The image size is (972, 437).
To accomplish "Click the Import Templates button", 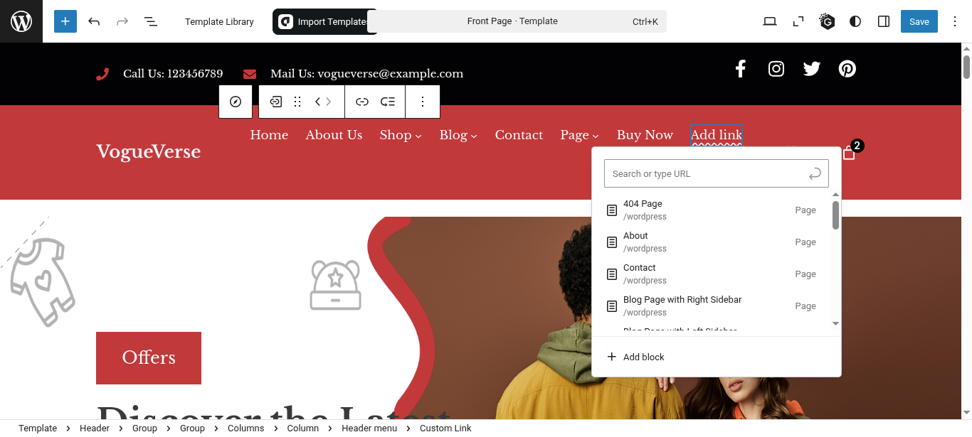I will (325, 21).
